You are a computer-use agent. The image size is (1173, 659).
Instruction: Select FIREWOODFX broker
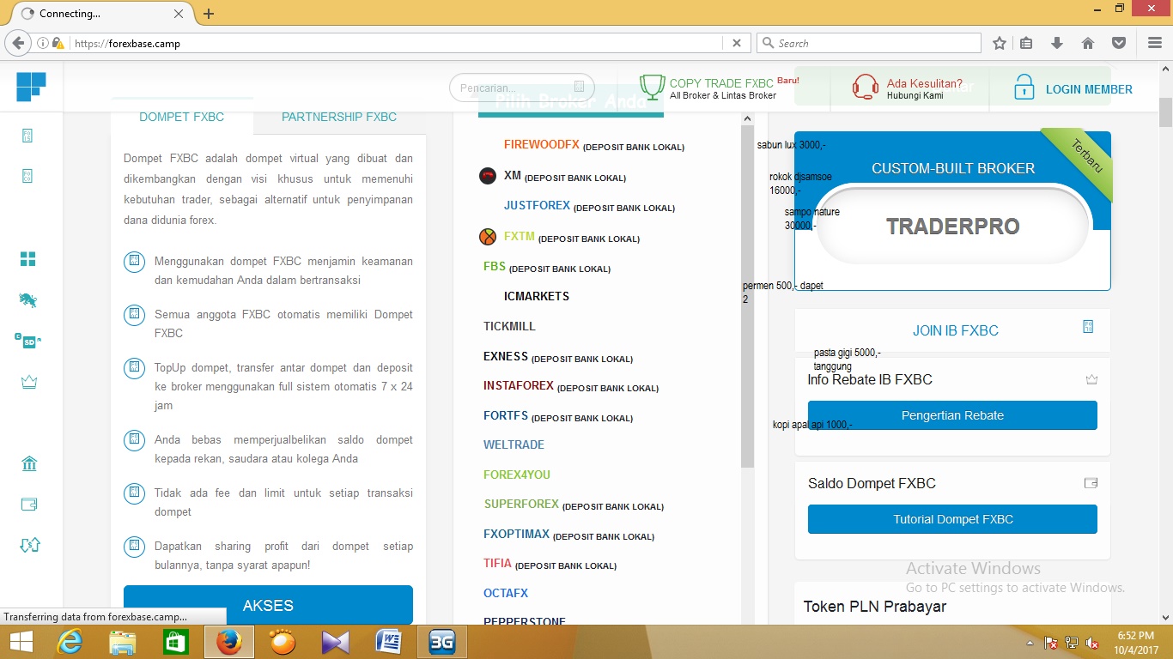[x=542, y=145]
